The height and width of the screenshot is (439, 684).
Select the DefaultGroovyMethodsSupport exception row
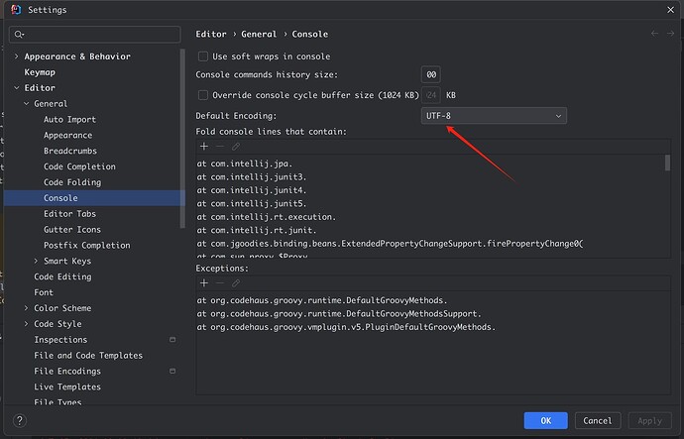pos(339,314)
